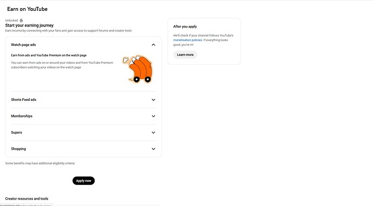Screen dimensions: 373x206
Task: Select the Watch page ads heading
Action: click(23, 45)
